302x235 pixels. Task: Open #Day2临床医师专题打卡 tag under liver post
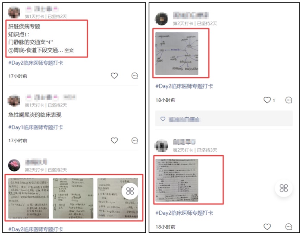pyautogui.click(x=36, y=63)
